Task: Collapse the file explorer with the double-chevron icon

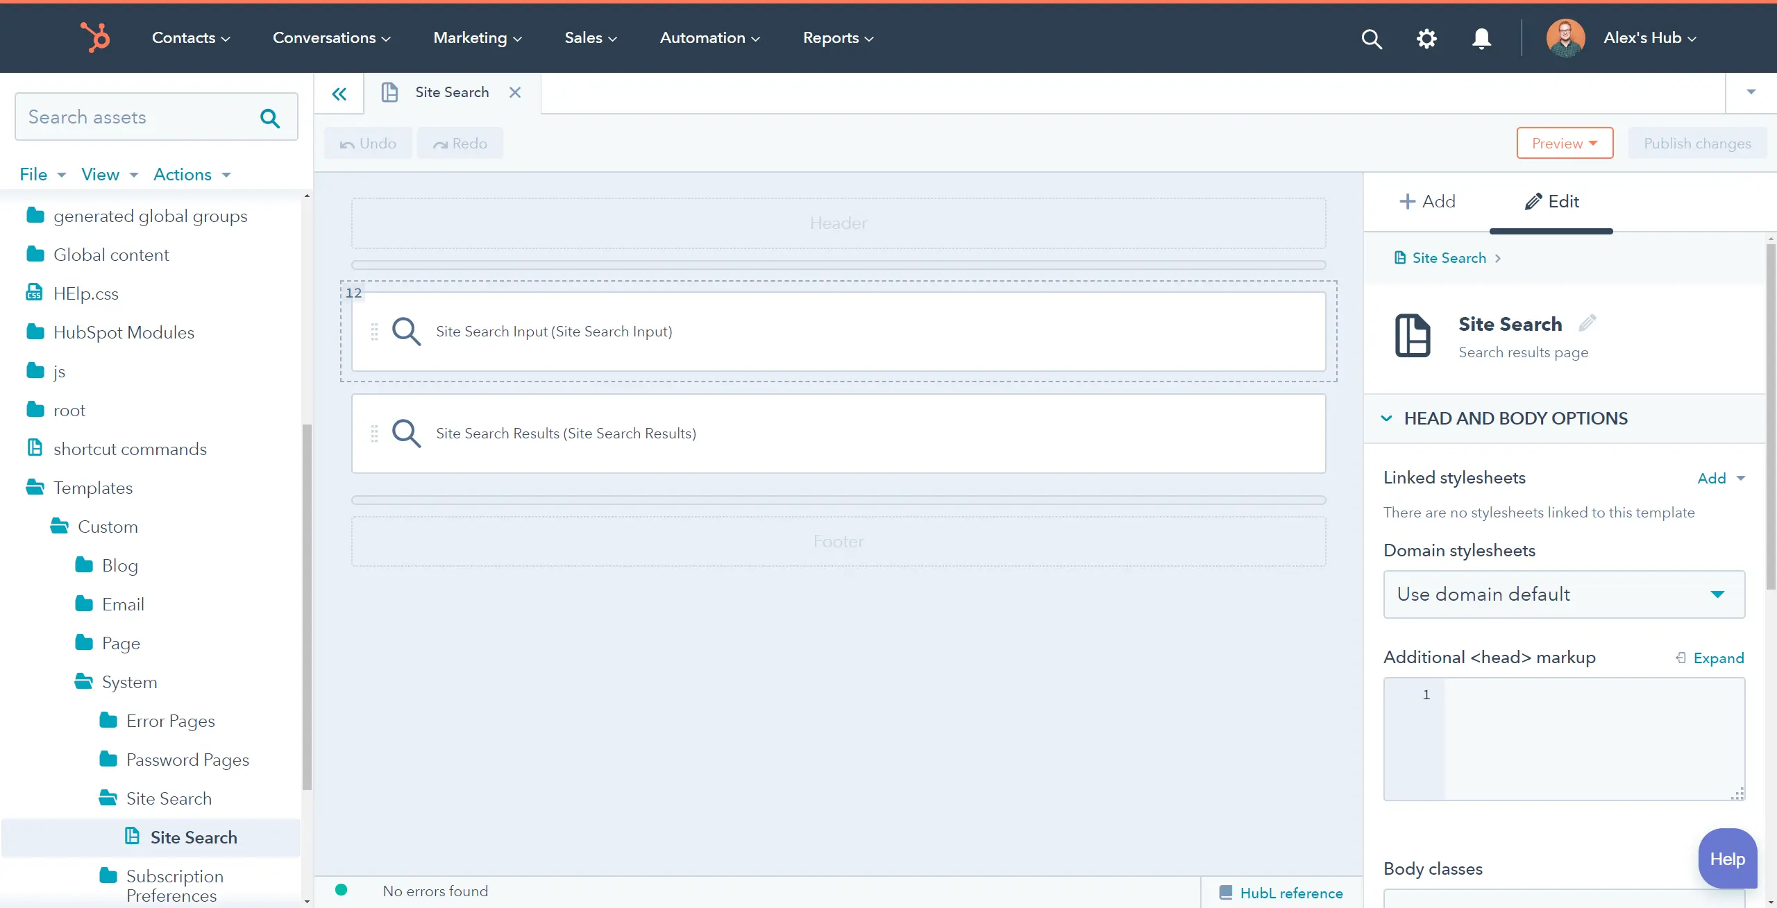Action: coord(339,93)
